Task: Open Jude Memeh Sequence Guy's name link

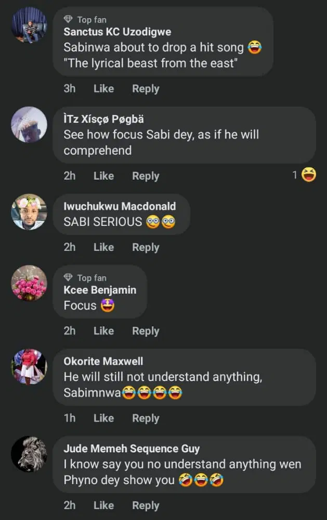Action: [x=131, y=449]
